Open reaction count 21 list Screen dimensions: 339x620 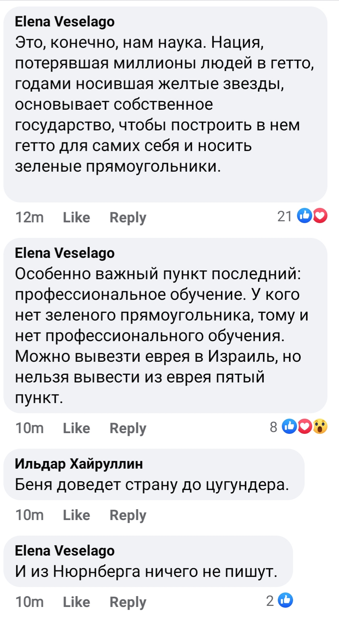(x=285, y=216)
